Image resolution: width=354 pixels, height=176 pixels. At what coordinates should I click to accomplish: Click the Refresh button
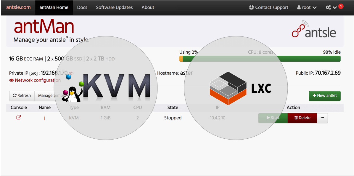(22, 96)
